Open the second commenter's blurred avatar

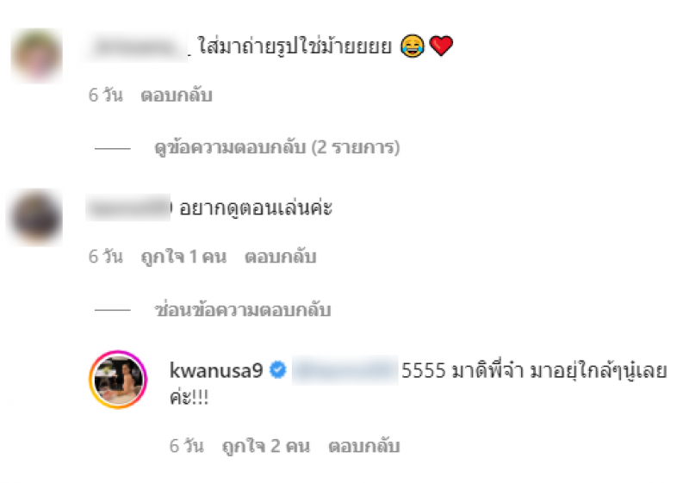click(x=36, y=217)
